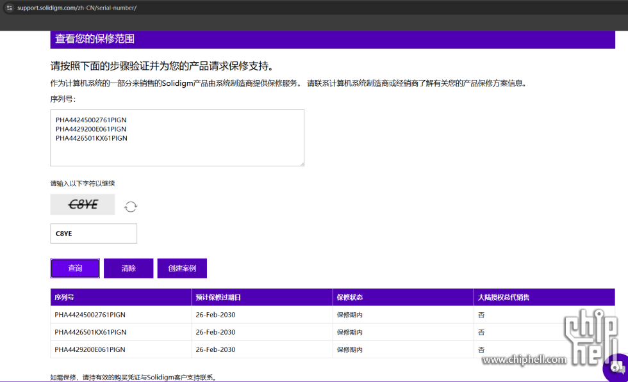
Task: Open the browser site information icon
Action: (9, 8)
